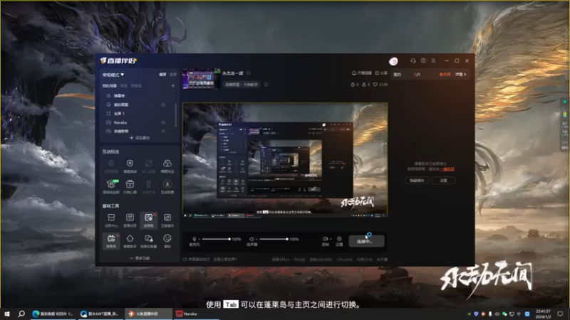
Task: Click the plus icon to add a scene
Action: (x=173, y=85)
